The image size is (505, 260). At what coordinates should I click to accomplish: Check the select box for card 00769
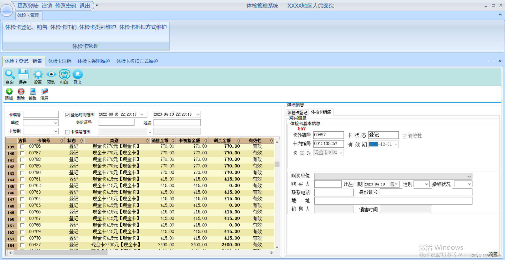[x=22, y=232]
